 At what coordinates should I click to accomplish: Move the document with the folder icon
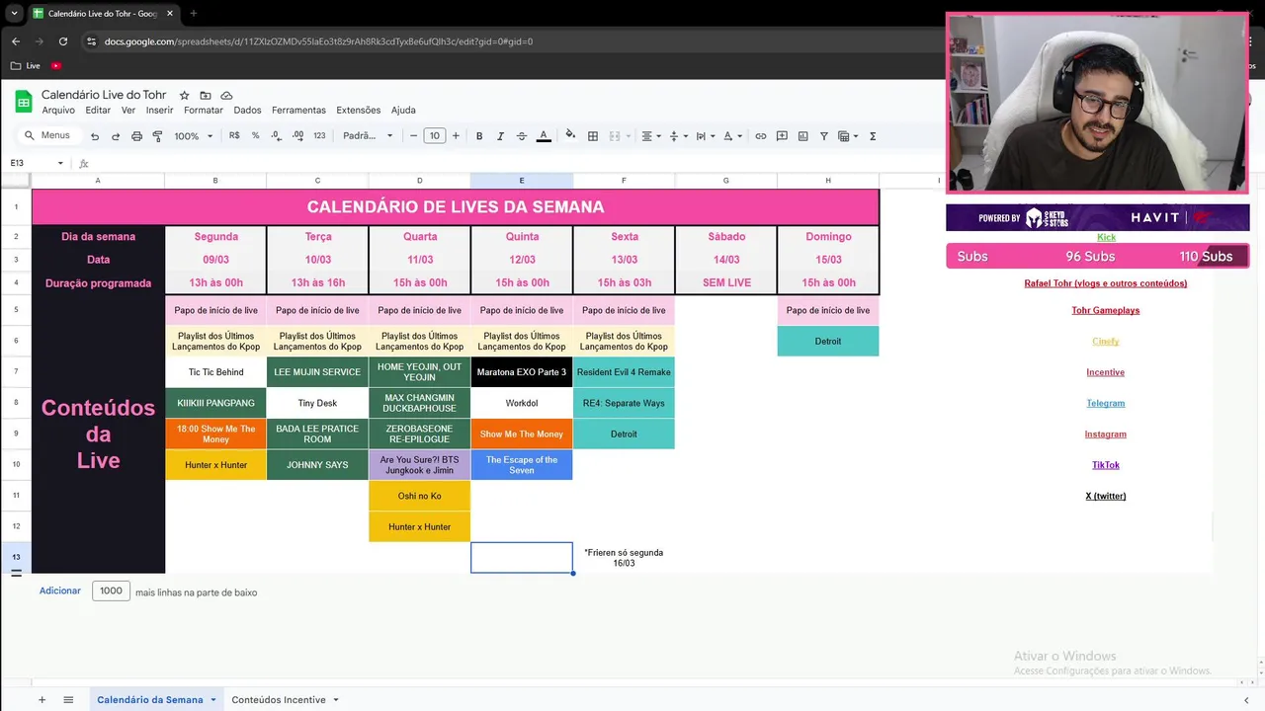[x=206, y=95]
